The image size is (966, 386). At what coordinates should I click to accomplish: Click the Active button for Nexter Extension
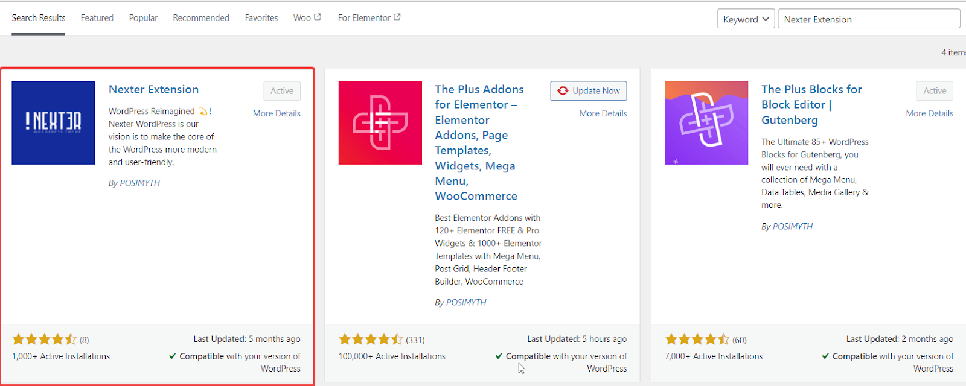[x=282, y=91]
